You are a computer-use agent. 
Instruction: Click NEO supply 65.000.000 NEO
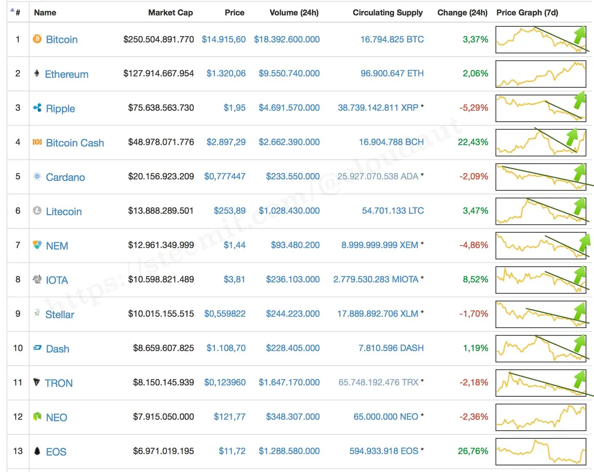point(386,417)
